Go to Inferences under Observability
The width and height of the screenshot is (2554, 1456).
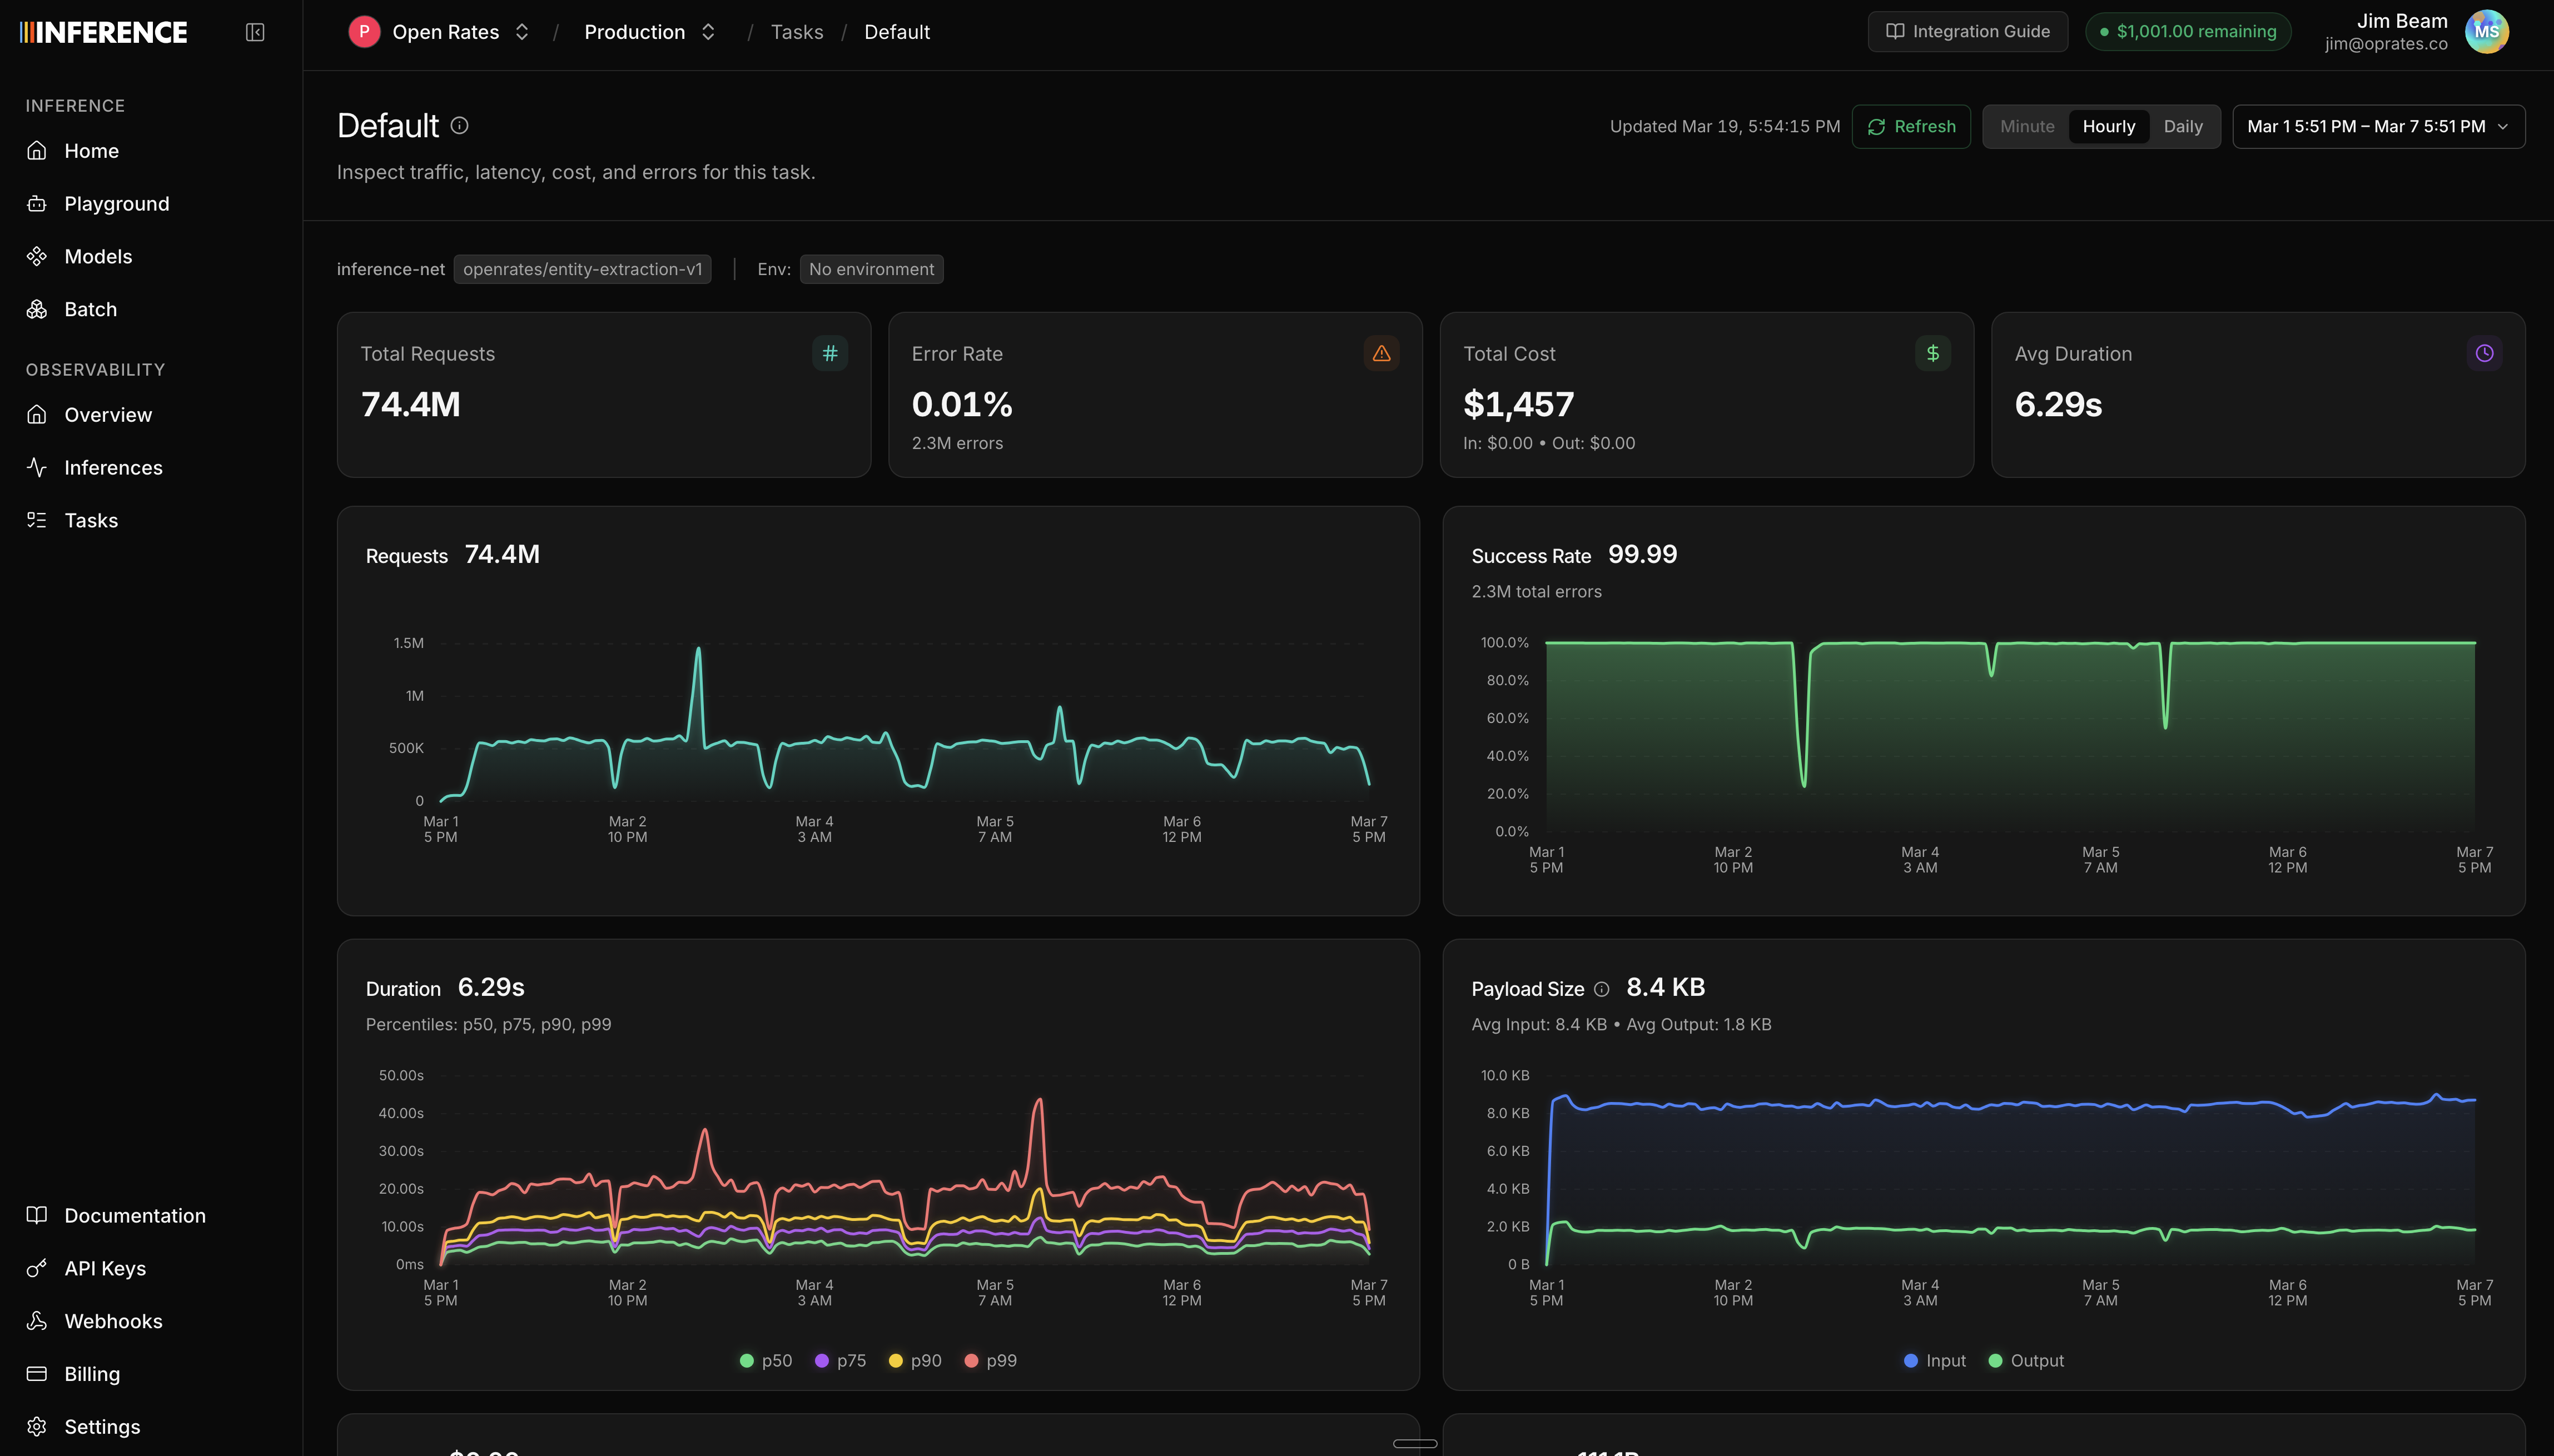point(113,467)
